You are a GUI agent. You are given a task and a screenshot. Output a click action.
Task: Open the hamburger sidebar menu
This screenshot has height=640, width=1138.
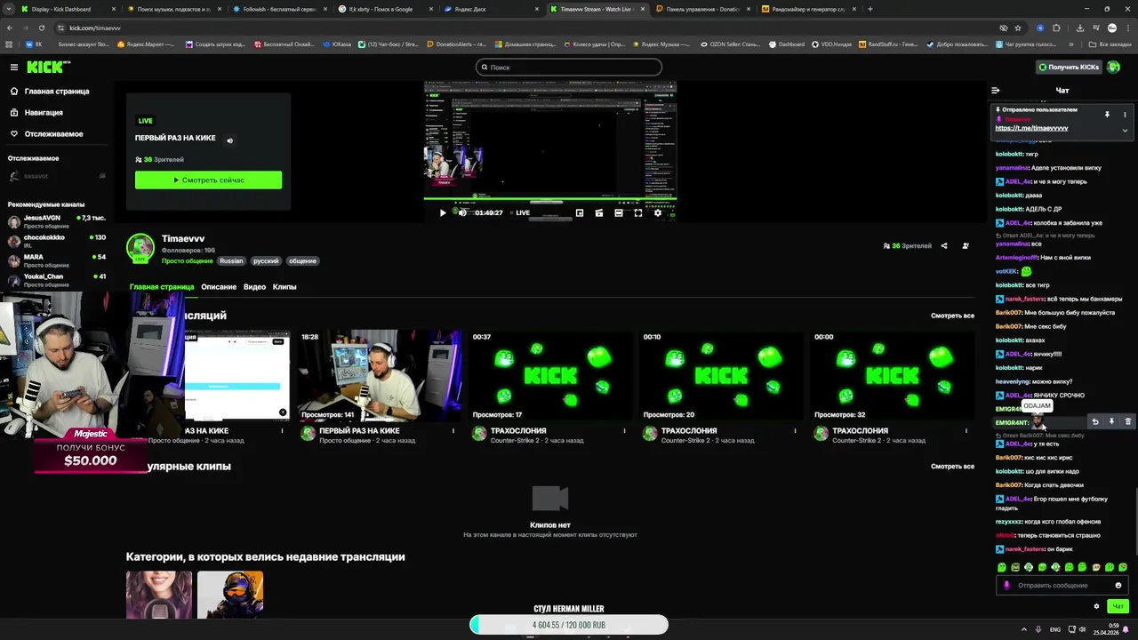(14, 67)
